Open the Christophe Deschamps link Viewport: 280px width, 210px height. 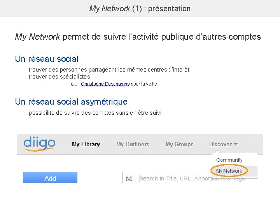tap(105, 84)
